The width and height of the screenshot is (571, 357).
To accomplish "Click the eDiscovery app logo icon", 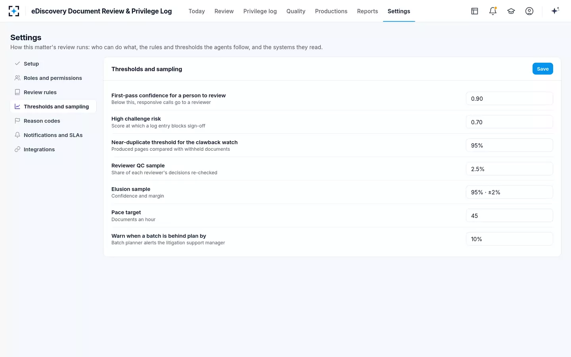I will [x=14, y=11].
